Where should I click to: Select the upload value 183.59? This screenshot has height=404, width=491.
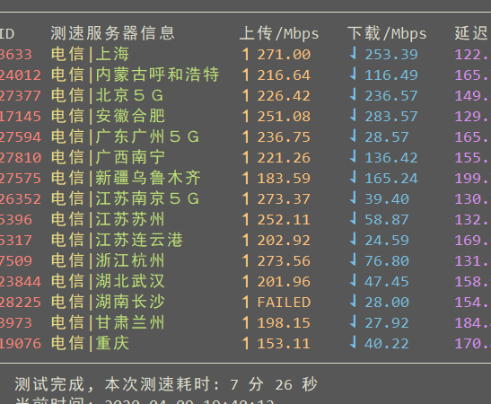pyautogui.click(x=284, y=179)
